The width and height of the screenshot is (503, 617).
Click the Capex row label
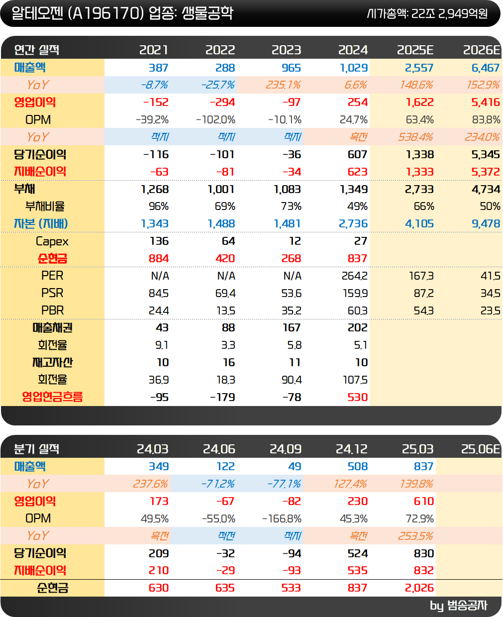point(52,241)
